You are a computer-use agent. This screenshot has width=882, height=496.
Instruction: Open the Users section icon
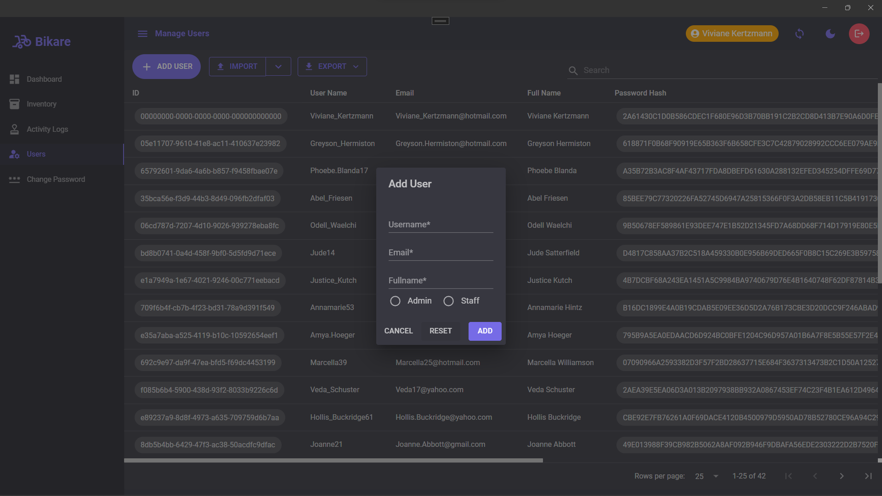(x=15, y=154)
